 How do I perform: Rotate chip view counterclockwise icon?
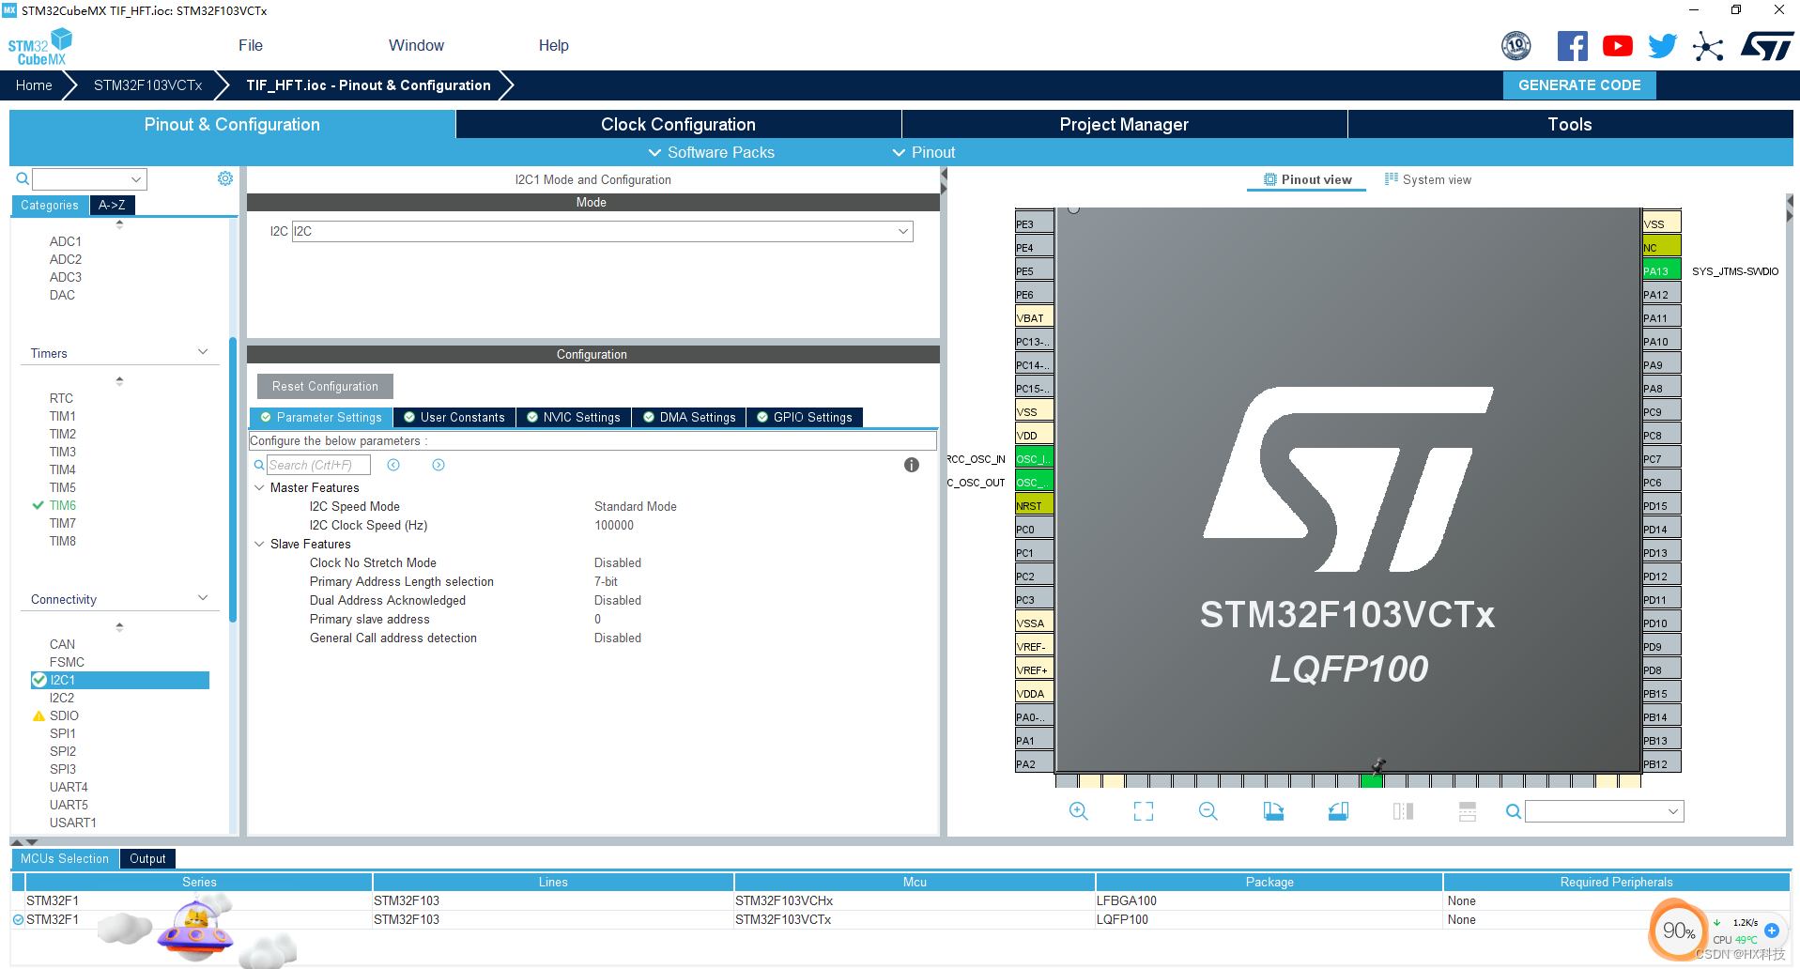1338,811
